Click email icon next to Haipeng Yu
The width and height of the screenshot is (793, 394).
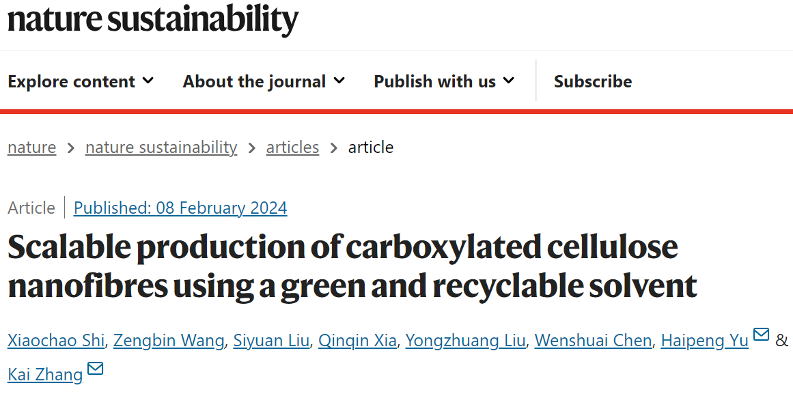761,335
